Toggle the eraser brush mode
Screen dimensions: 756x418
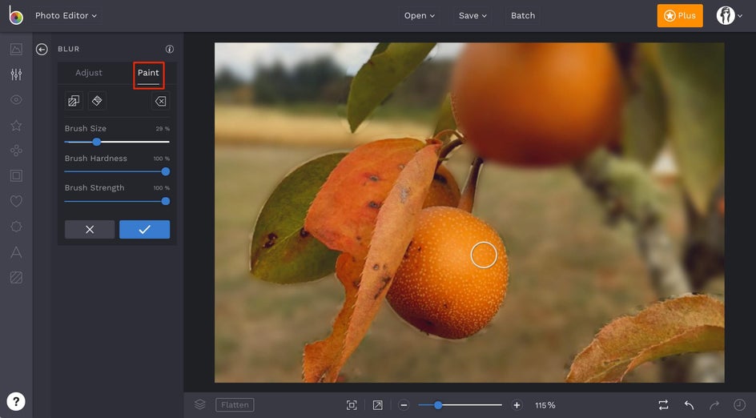coord(97,101)
